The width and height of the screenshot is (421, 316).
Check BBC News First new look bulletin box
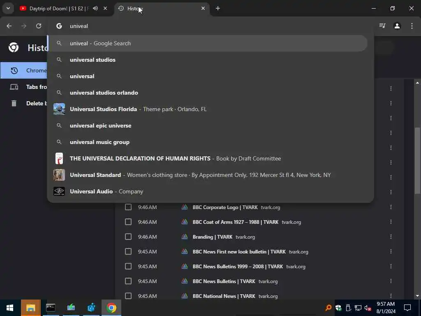click(128, 251)
